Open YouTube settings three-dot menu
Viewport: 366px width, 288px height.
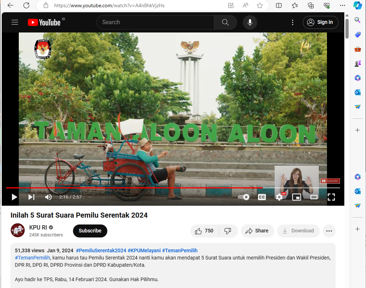pyautogui.click(x=292, y=22)
